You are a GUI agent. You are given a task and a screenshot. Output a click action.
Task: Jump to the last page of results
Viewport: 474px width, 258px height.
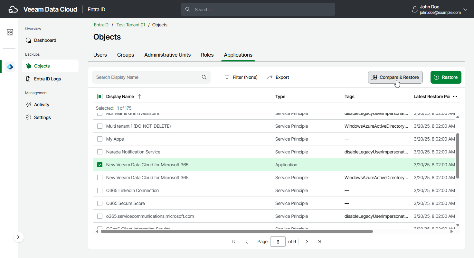[x=319, y=242]
